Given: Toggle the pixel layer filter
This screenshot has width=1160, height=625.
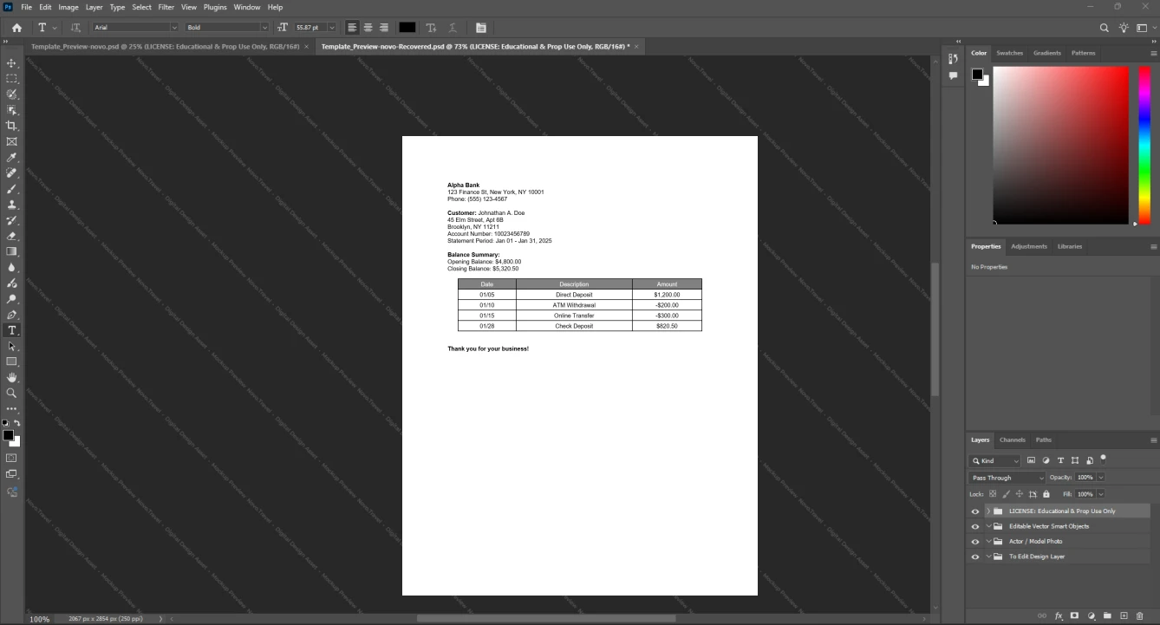Looking at the screenshot, I should [1032, 460].
